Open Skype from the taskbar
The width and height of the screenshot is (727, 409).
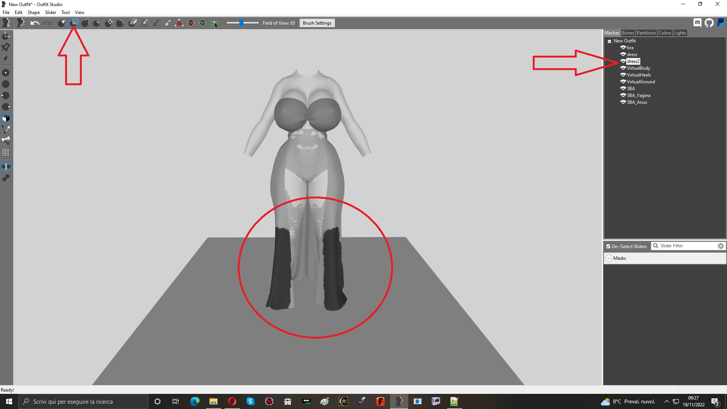251,401
